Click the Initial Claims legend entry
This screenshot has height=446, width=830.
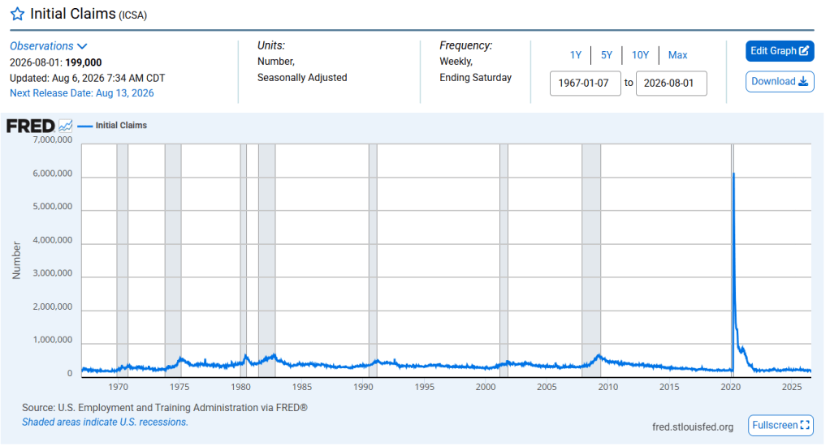[x=112, y=126]
